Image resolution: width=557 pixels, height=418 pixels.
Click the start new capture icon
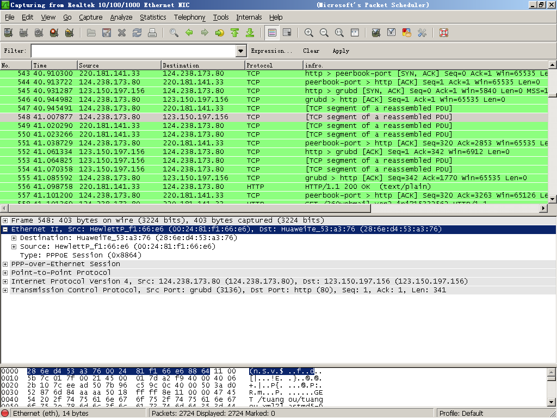click(39, 33)
